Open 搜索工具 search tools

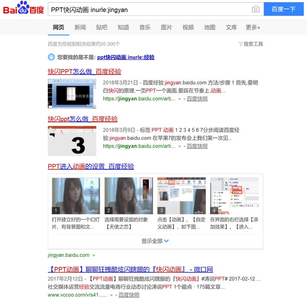253,44
